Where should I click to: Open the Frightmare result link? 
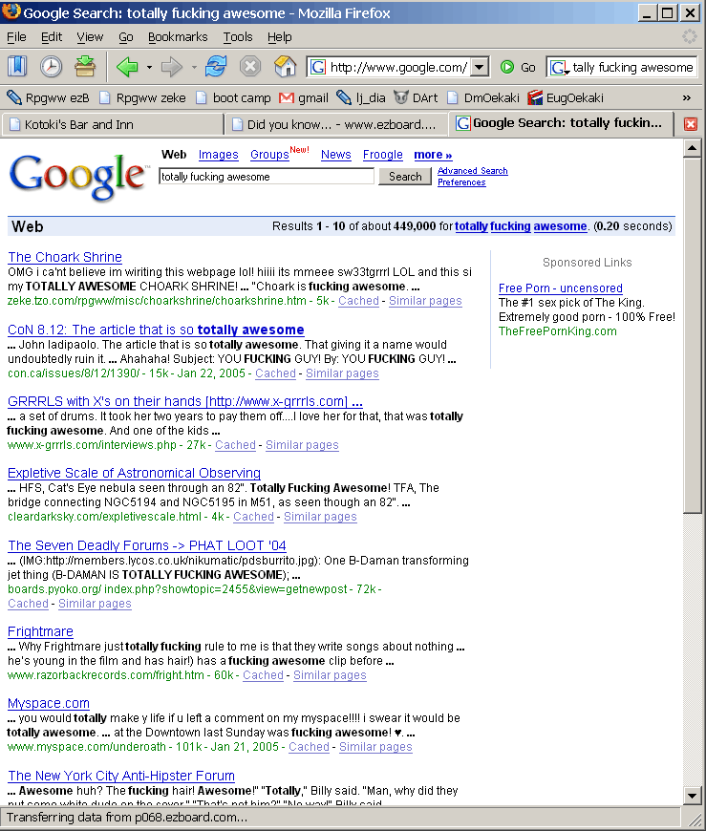(x=40, y=631)
